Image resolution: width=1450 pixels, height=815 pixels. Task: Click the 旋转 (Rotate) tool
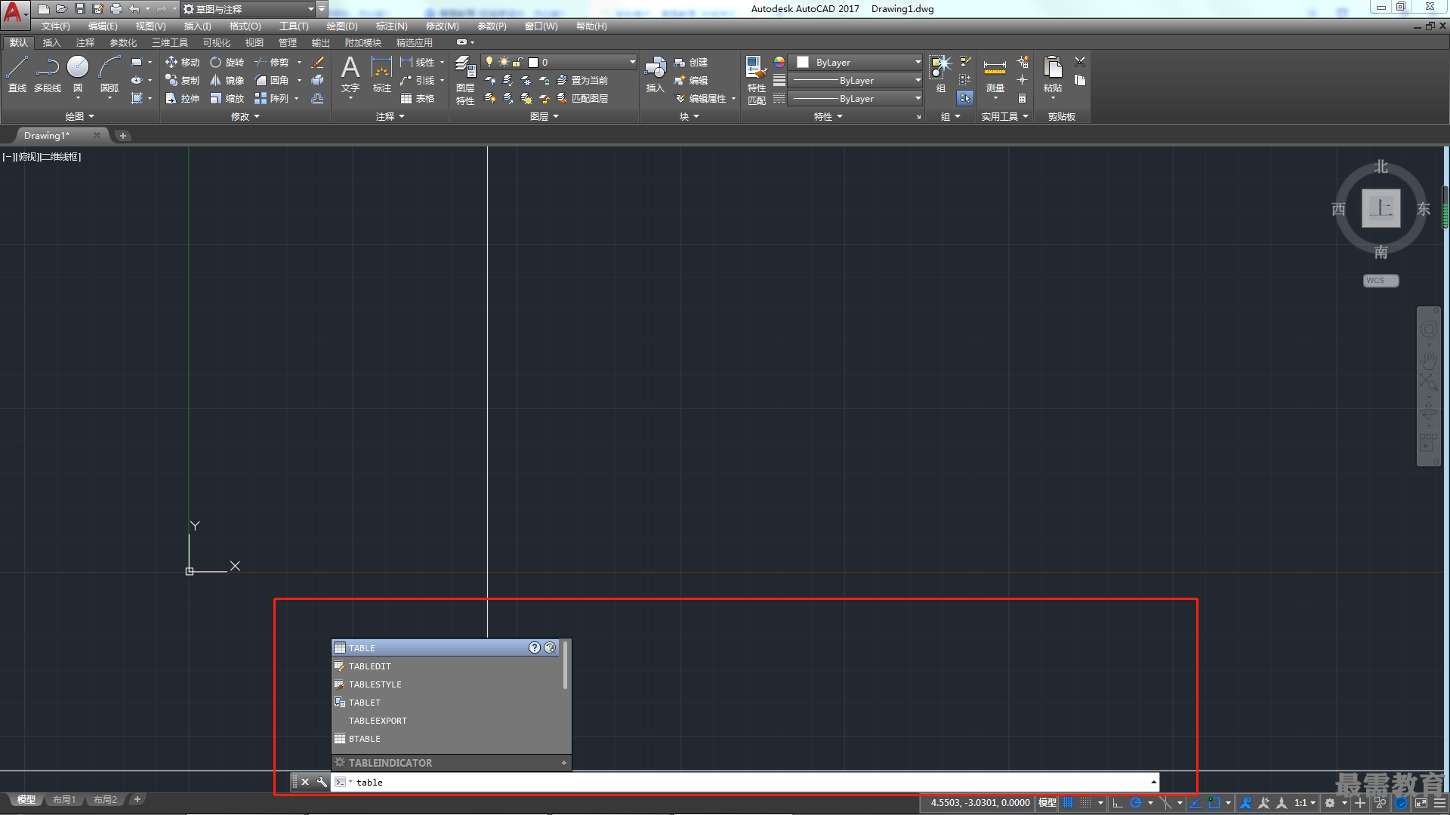click(227, 62)
